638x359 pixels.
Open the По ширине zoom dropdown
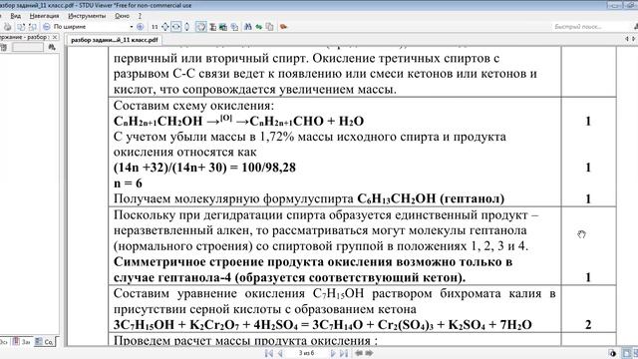[131, 27]
